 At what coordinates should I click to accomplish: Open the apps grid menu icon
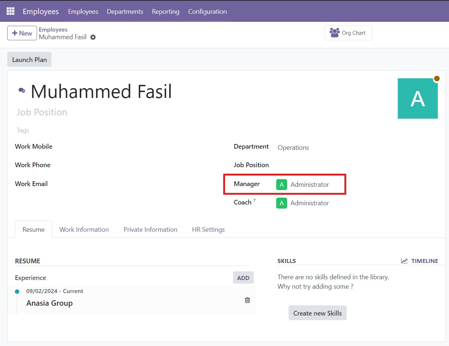coord(11,11)
